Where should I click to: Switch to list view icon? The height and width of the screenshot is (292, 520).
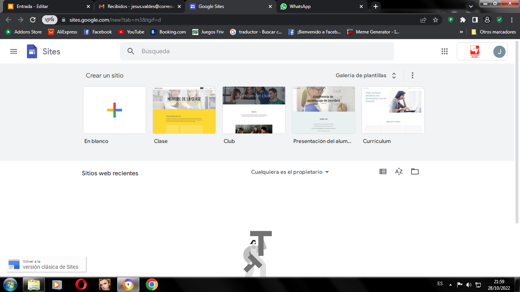(x=383, y=171)
